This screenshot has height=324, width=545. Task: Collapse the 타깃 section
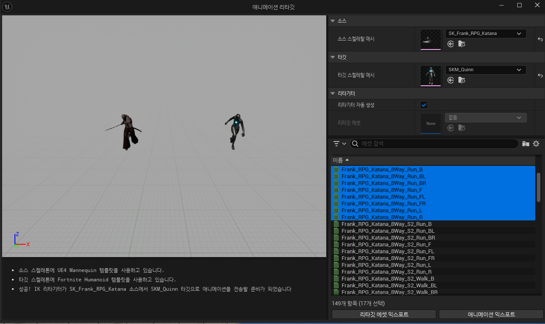coord(333,57)
